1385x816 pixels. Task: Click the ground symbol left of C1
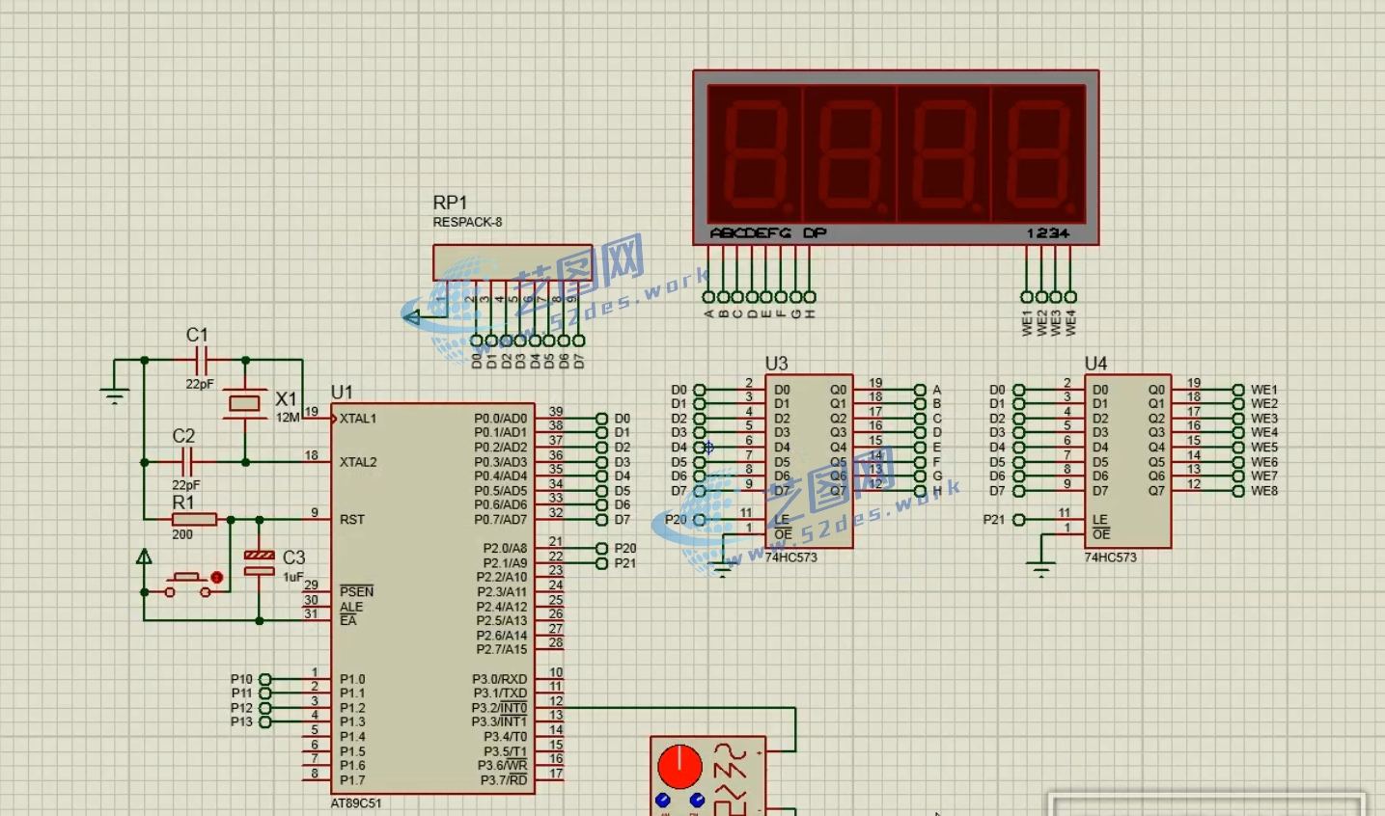(115, 394)
